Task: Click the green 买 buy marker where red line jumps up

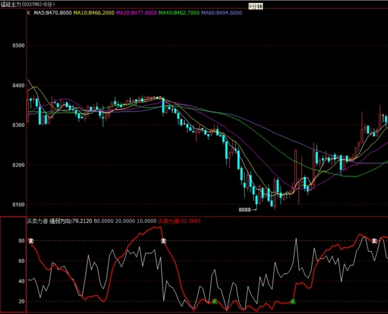Action: tap(293, 301)
